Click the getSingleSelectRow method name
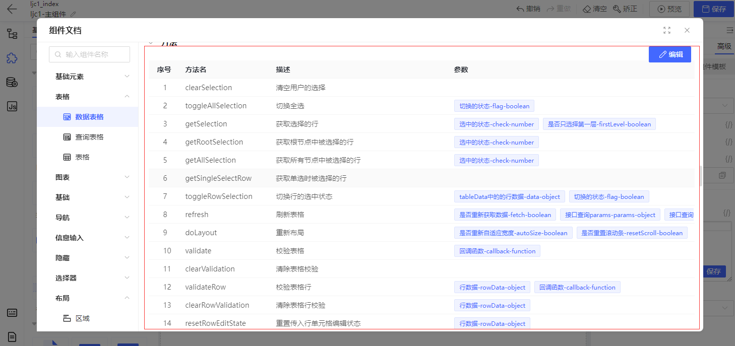The height and width of the screenshot is (346, 735). (218, 178)
